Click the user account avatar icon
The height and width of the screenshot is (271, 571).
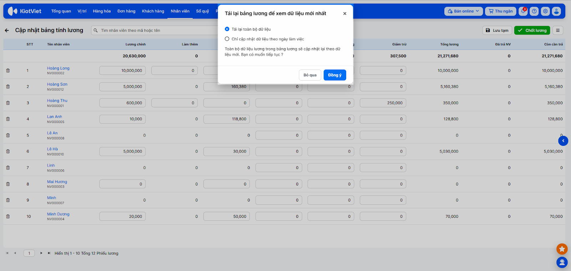556,11
